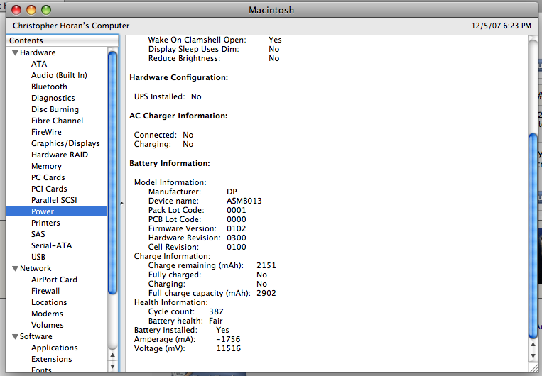The width and height of the screenshot is (542, 376).
Task: Click battery health value Fair
Action: pyautogui.click(x=216, y=321)
